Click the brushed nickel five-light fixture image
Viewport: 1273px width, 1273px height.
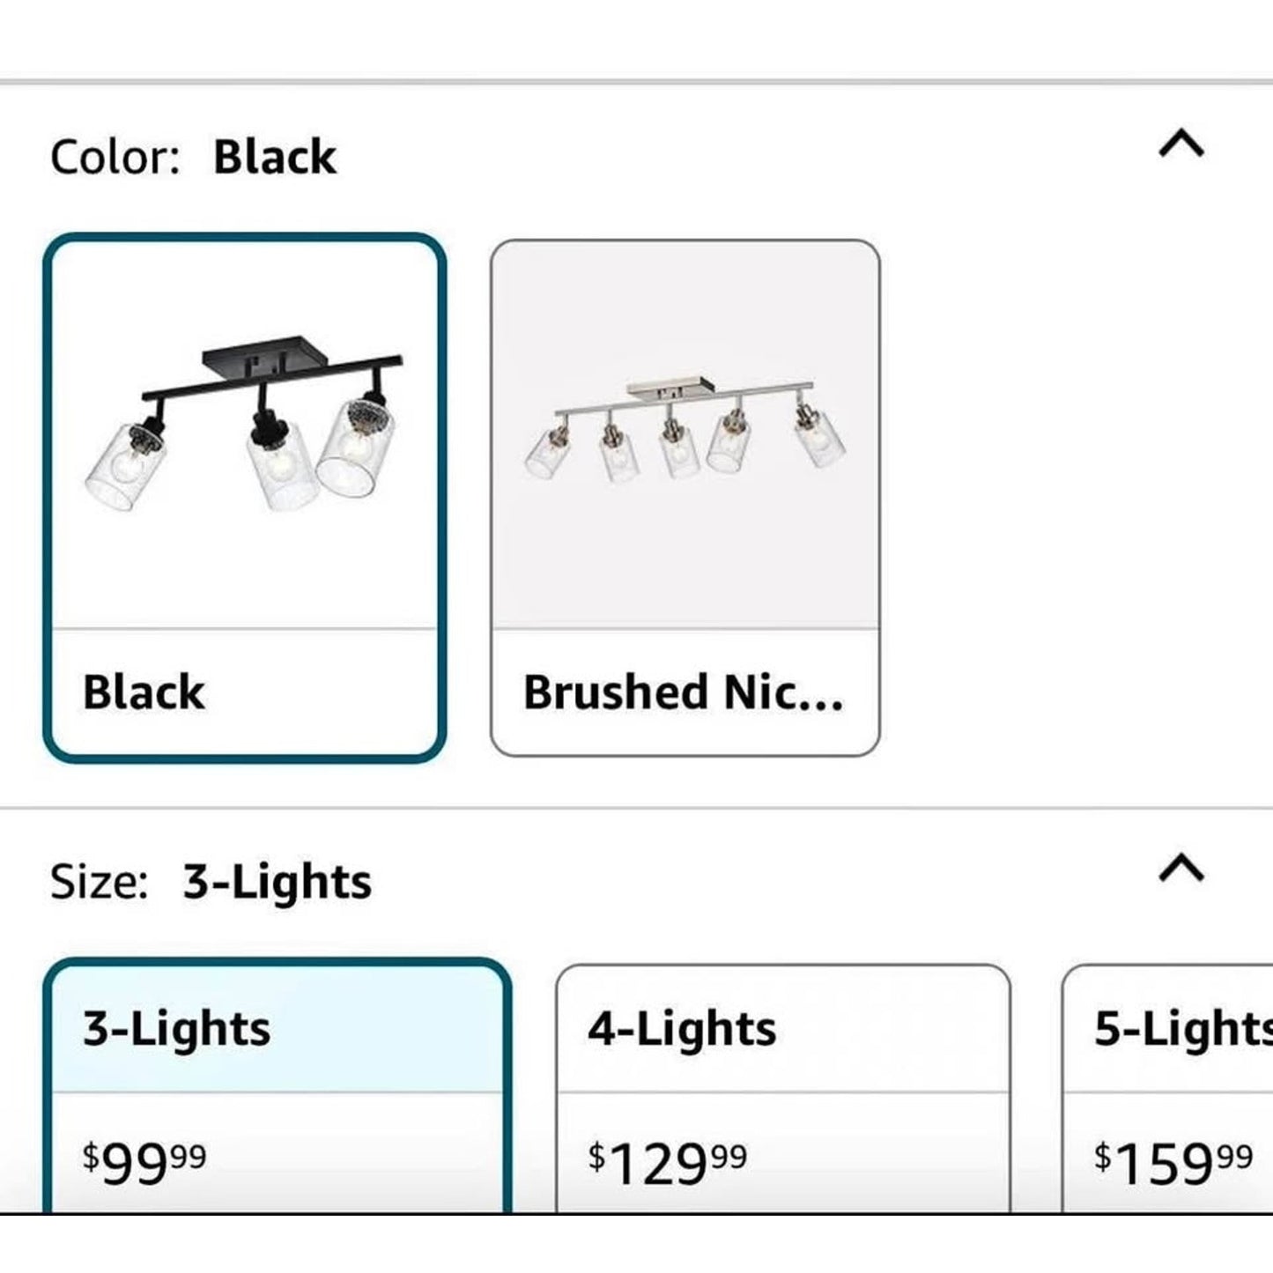coord(685,432)
